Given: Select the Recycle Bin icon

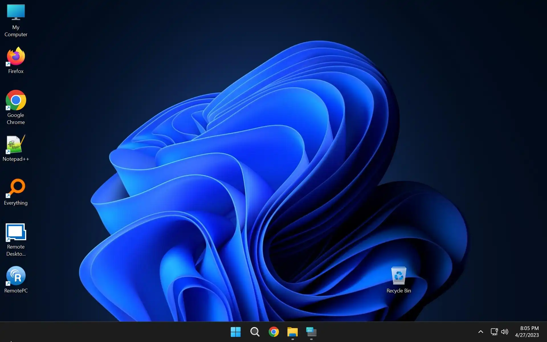Looking at the screenshot, I should click(399, 276).
